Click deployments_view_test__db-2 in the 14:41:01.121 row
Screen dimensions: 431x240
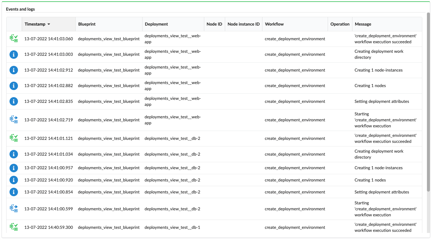pyautogui.click(x=172, y=138)
